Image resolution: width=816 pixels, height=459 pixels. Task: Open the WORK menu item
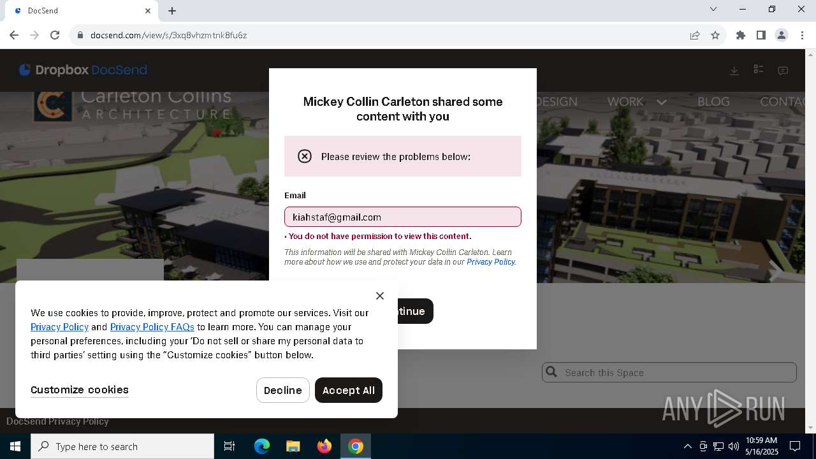(625, 102)
